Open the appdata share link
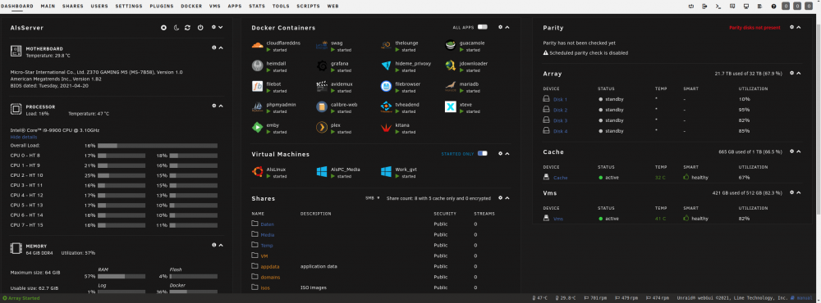Screen dimensions: 821x303 click(x=270, y=266)
